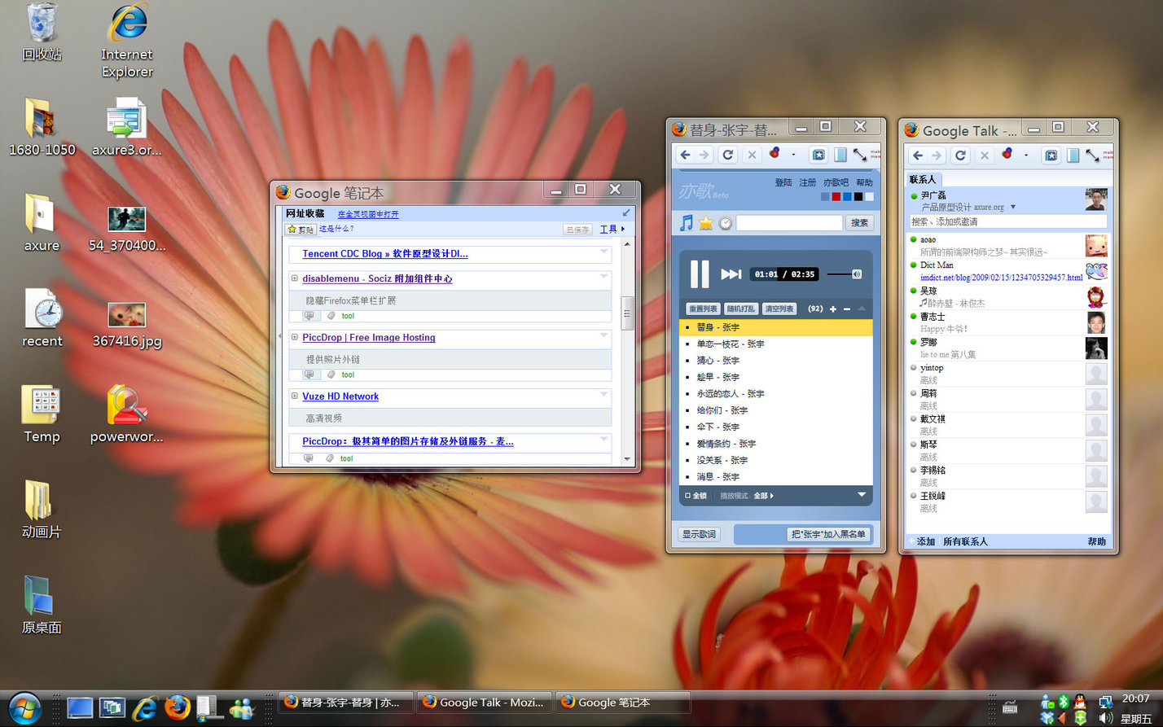Open the dropdown arrow on Tencent CDC Blog note
The height and width of the screenshot is (727, 1163).
pyautogui.click(x=604, y=252)
